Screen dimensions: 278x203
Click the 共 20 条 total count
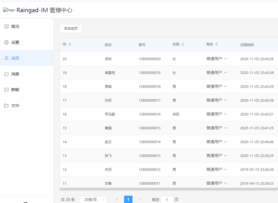[x=68, y=200]
